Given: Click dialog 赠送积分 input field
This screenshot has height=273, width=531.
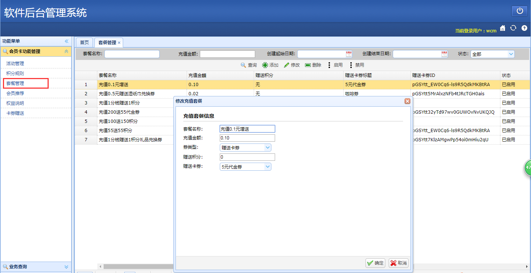Looking at the screenshot, I should (247, 157).
